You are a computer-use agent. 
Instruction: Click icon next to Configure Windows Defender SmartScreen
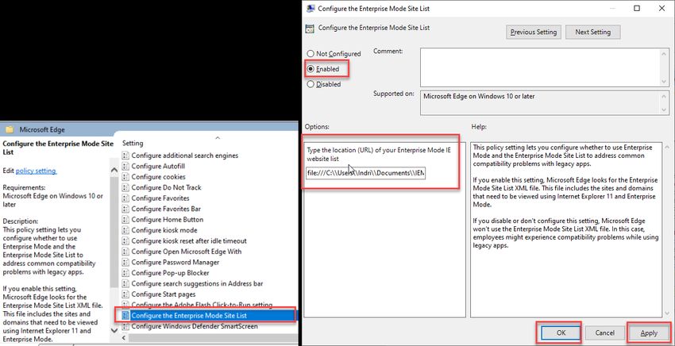tap(125, 326)
